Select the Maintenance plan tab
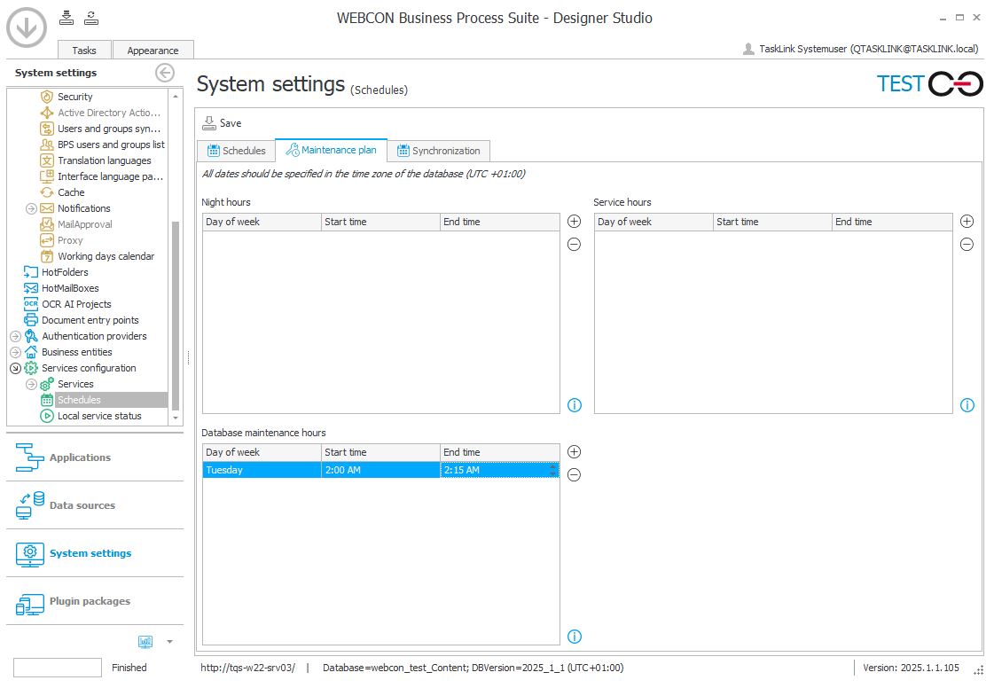994x688 pixels. coord(331,150)
